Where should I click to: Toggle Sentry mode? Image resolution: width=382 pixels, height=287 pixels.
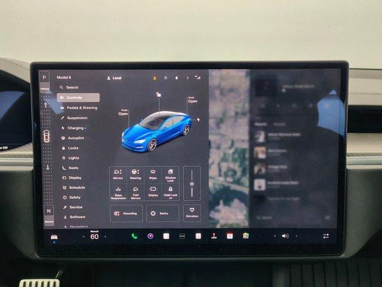(x=163, y=213)
